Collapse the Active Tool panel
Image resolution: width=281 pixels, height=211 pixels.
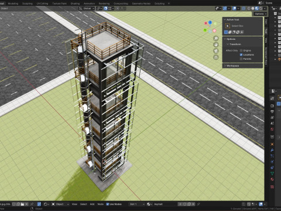click(225, 19)
